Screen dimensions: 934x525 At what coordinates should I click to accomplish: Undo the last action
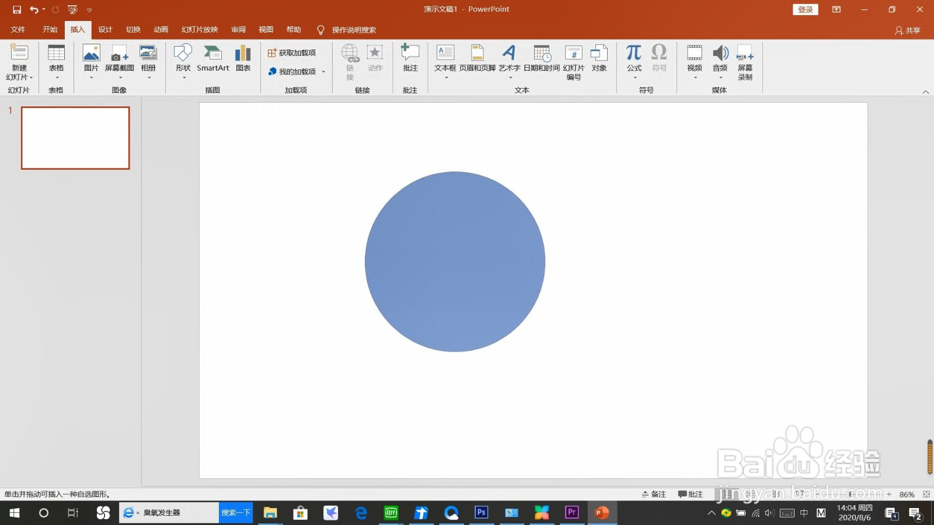pos(34,9)
